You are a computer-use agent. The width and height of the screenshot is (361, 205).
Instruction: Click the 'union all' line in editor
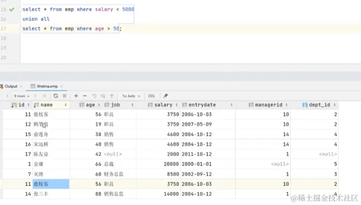[36, 19]
